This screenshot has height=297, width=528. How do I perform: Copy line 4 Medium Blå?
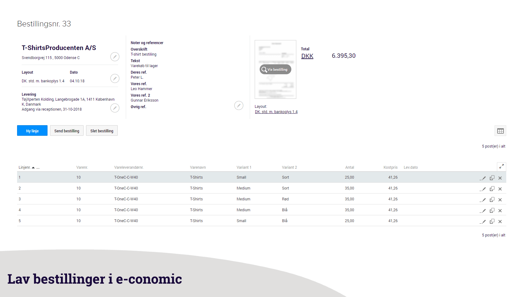tap(492, 210)
